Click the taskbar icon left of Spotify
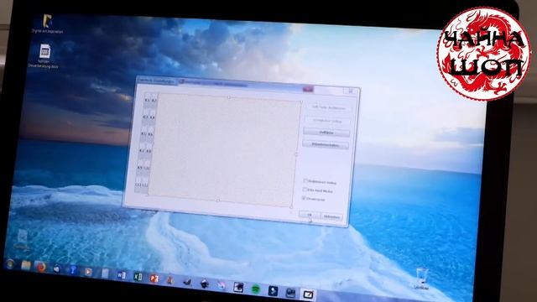The width and height of the screenshot is (537, 302). tap(238, 287)
